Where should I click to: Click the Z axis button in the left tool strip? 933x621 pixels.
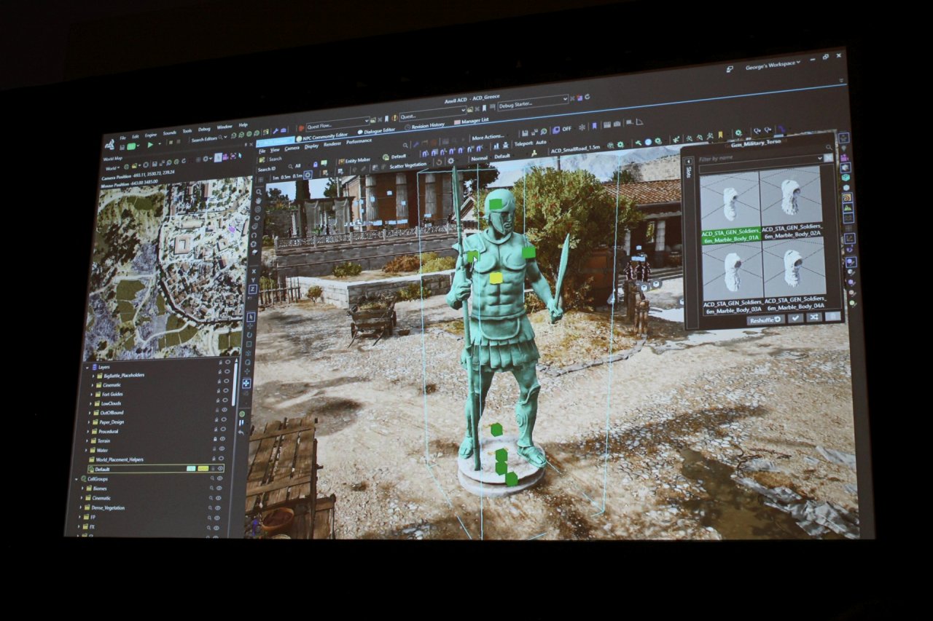tap(253, 289)
